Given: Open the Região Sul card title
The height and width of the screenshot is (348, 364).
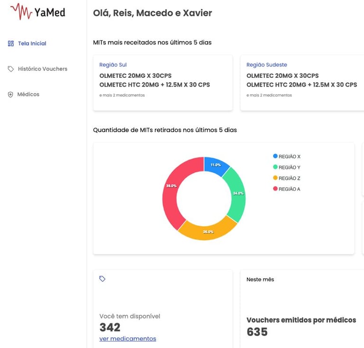Looking at the screenshot, I should (x=113, y=65).
